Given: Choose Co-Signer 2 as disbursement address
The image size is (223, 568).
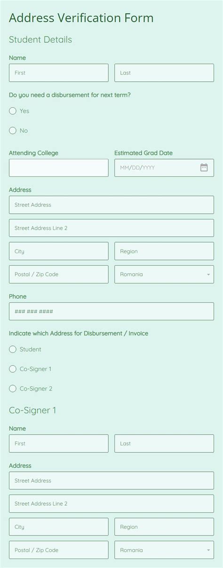Looking at the screenshot, I should click(x=13, y=389).
